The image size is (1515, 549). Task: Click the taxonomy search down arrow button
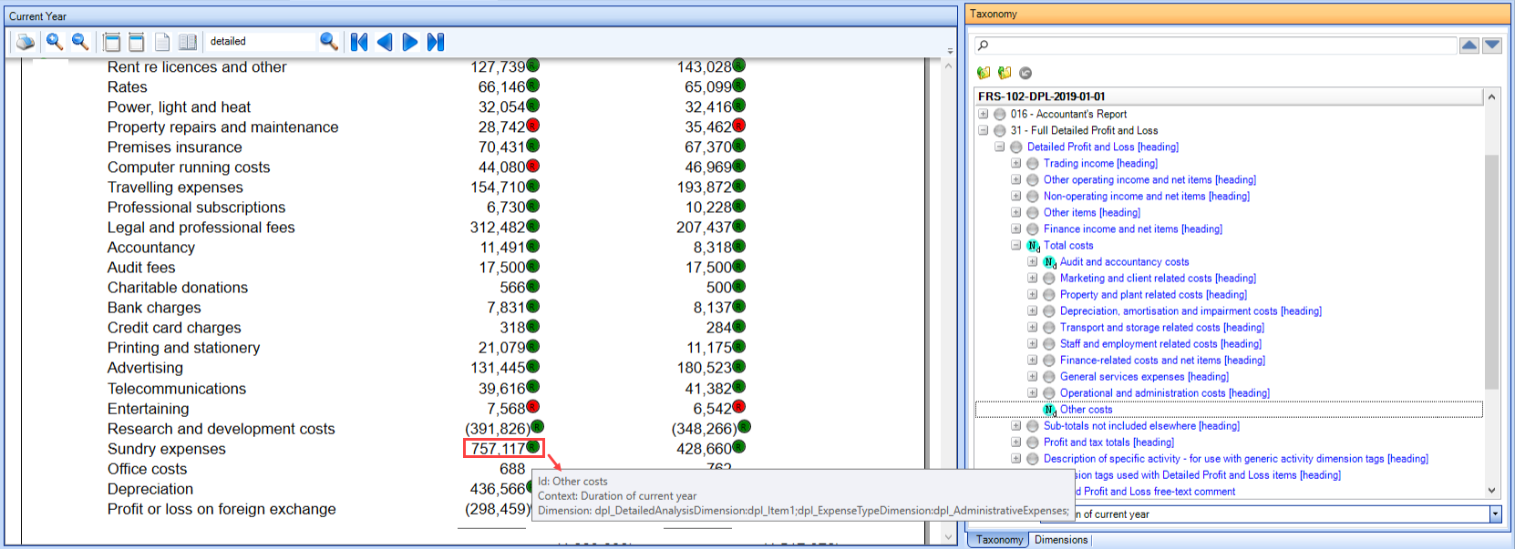[1492, 46]
